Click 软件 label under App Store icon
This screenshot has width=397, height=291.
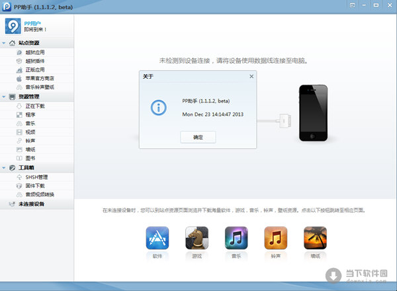(x=157, y=257)
